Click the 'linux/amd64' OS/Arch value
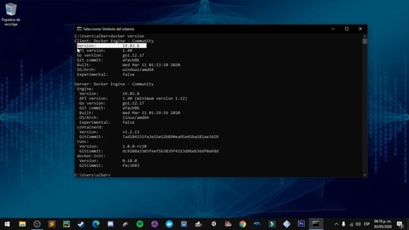 click(135, 118)
